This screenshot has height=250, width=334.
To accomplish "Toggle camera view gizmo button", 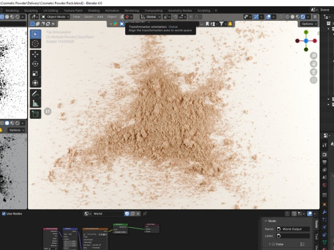I will point(314,72).
